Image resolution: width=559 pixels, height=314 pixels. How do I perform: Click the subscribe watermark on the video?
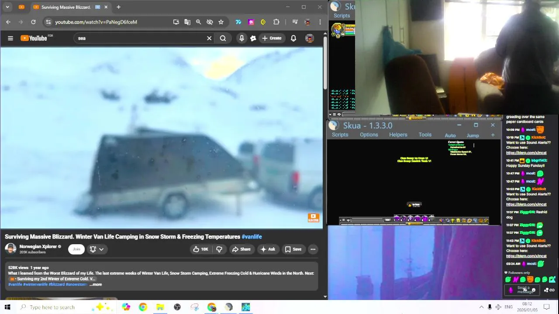click(313, 218)
